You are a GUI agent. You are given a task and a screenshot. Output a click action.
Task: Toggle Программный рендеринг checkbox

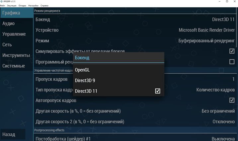pos(232,62)
